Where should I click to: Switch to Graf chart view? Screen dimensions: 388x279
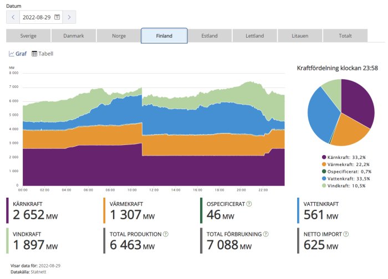17,54
